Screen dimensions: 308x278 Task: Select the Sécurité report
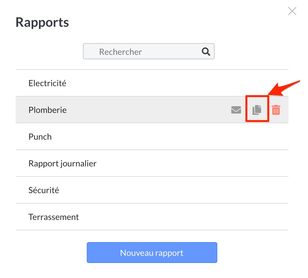pos(44,190)
